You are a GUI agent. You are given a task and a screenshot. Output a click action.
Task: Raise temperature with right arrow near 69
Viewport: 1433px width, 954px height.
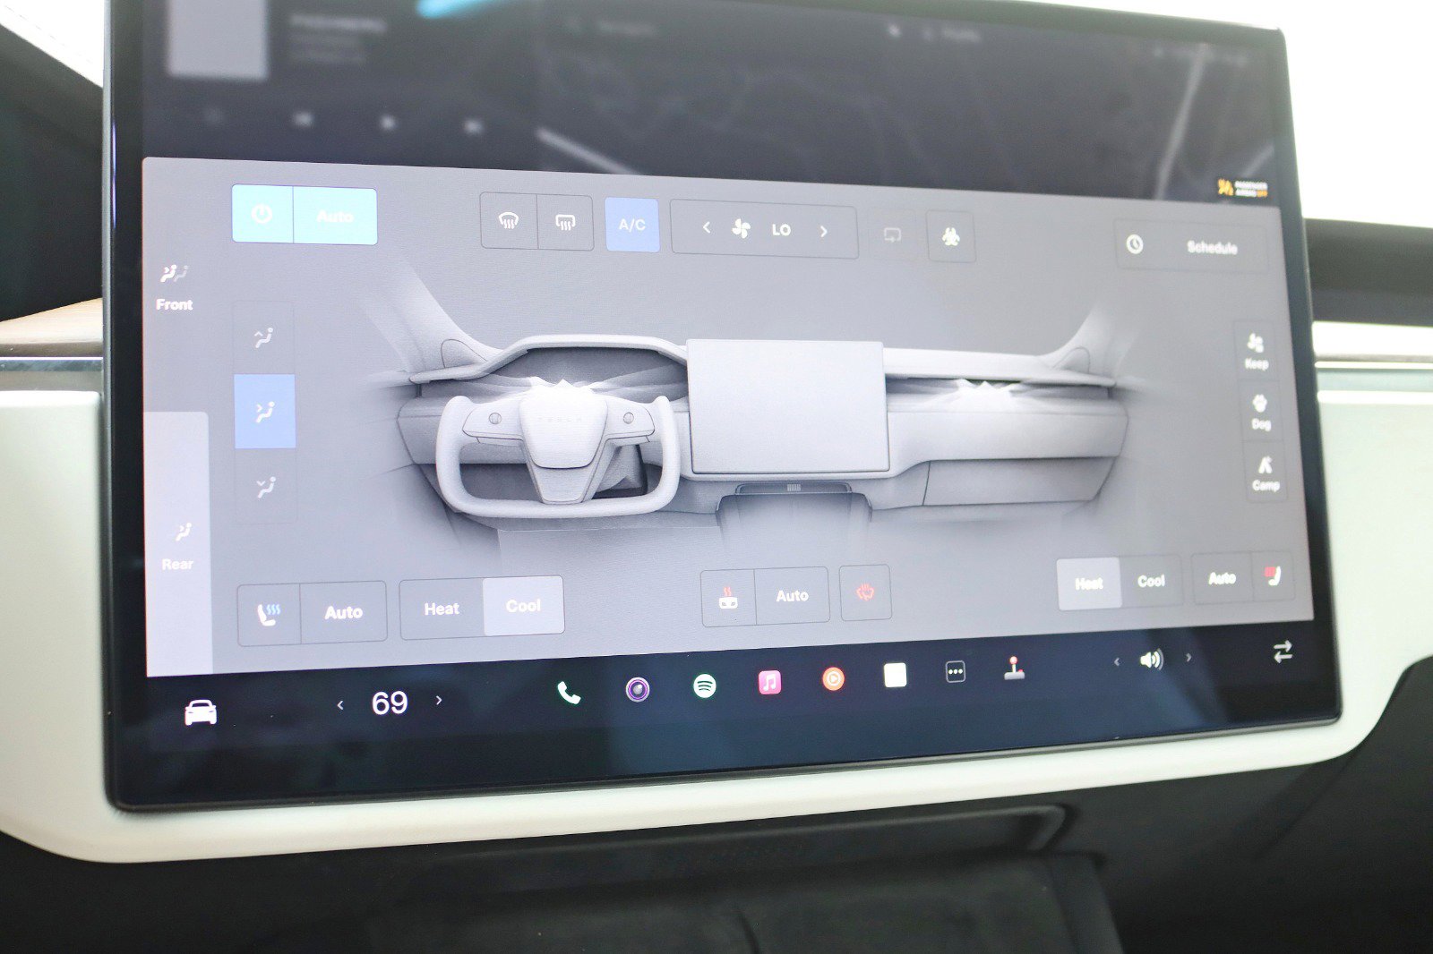click(439, 700)
